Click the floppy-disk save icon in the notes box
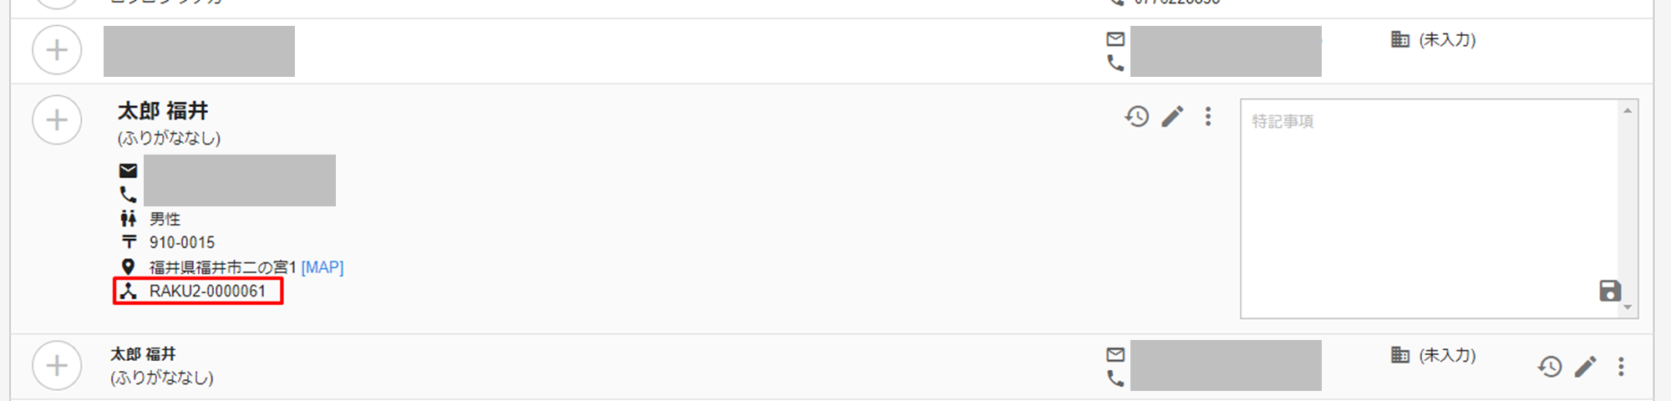This screenshot has width=1671, height=401. click(x=1609, y=291)
